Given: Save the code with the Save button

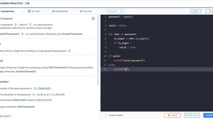Looking at the screenshot, I should coord(210,11).
